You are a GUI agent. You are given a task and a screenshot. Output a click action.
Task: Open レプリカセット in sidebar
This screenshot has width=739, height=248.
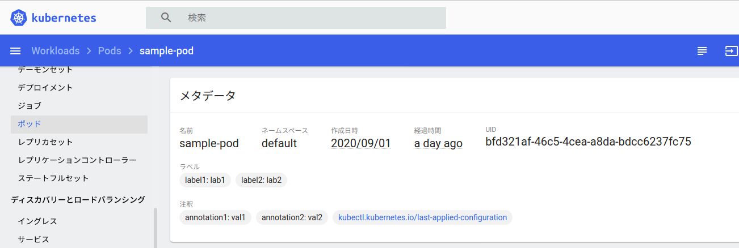coord(45,142)
